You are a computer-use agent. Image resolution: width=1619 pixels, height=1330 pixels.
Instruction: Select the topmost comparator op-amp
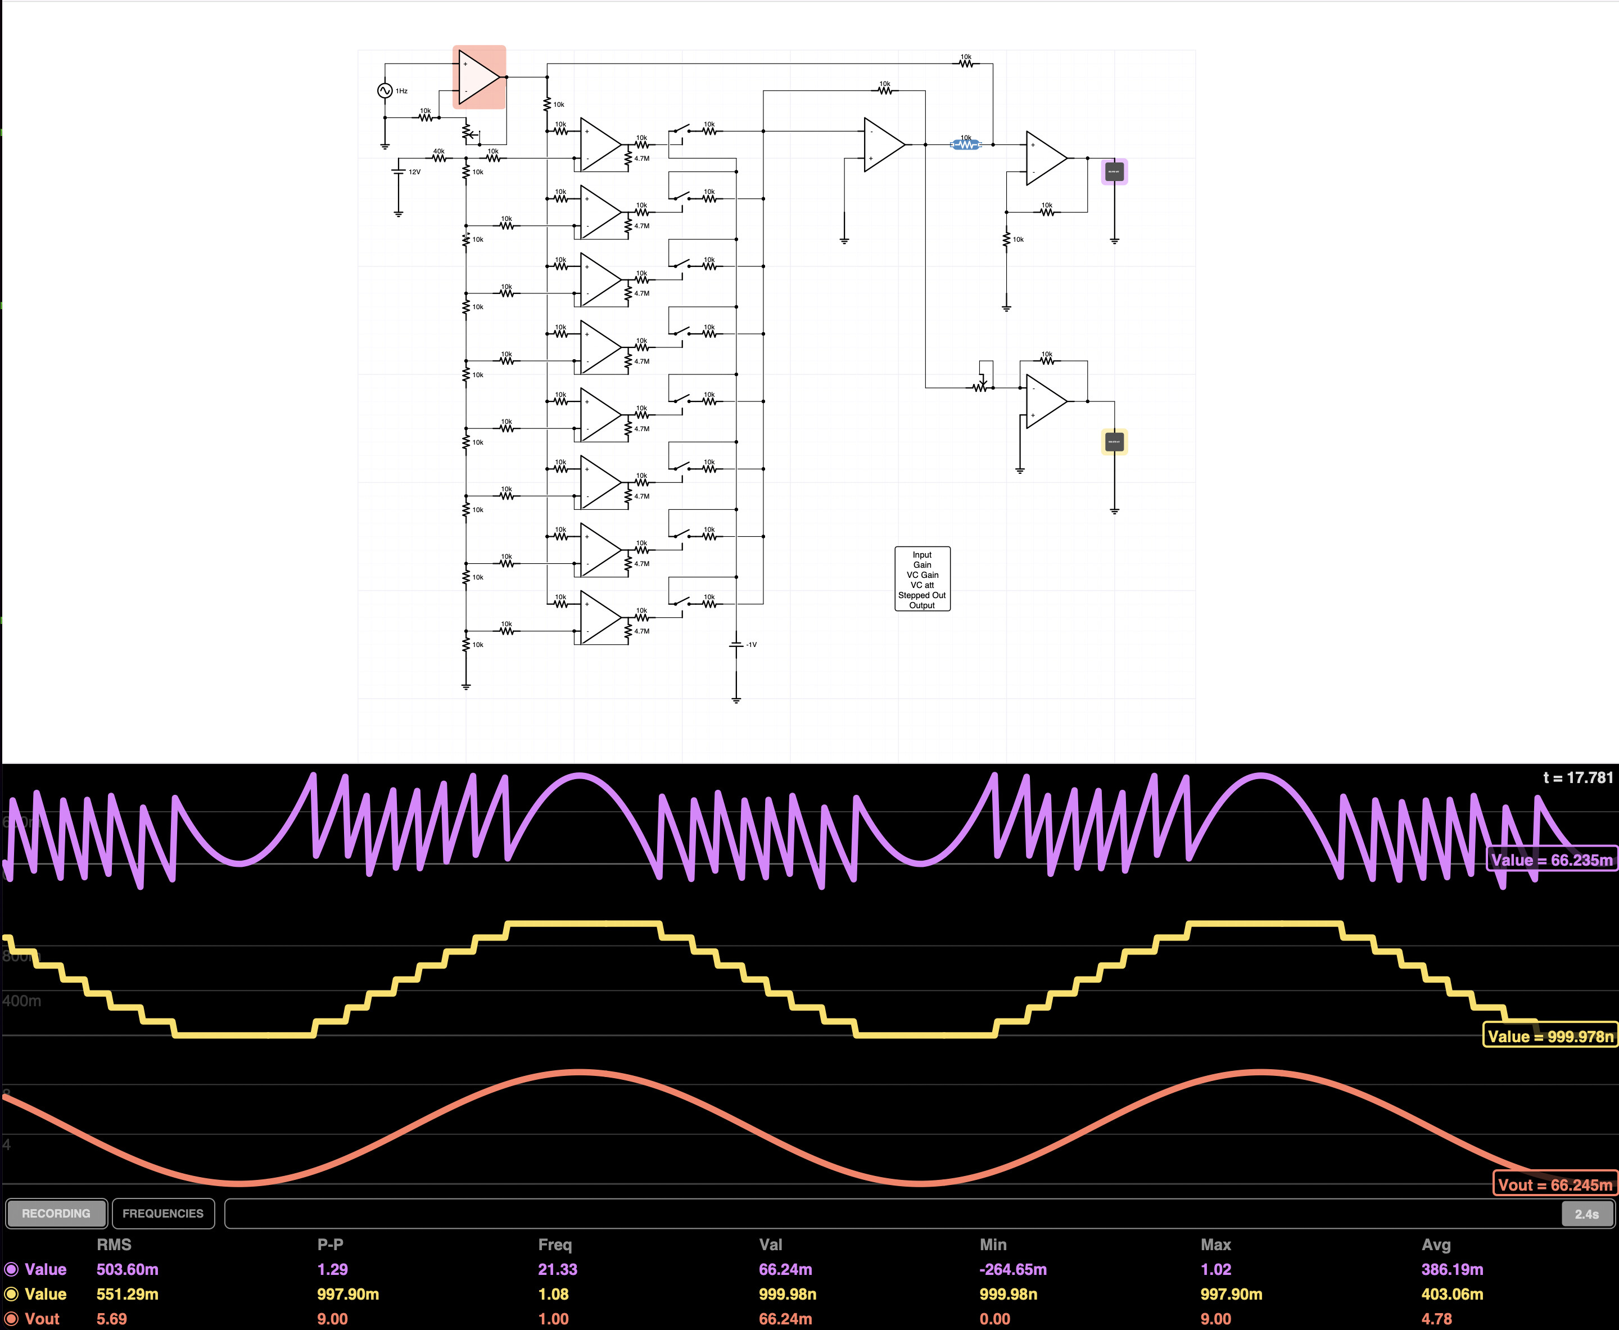tap(601, 144)
